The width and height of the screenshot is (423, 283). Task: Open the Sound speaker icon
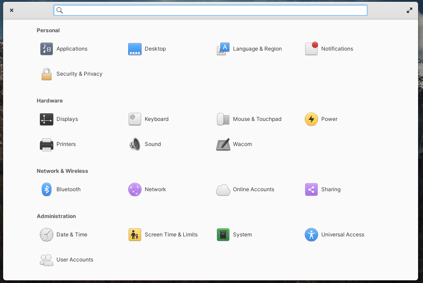point(134,144)
